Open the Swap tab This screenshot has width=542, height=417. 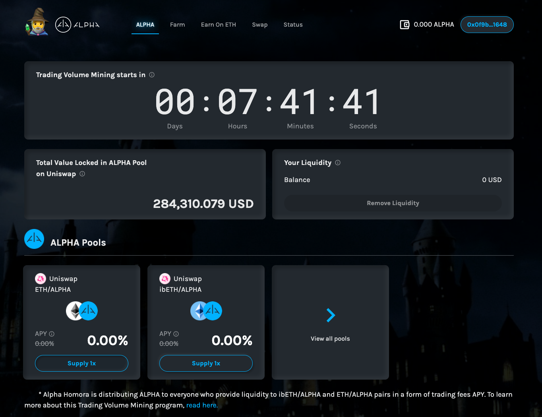tap(260, 25)
